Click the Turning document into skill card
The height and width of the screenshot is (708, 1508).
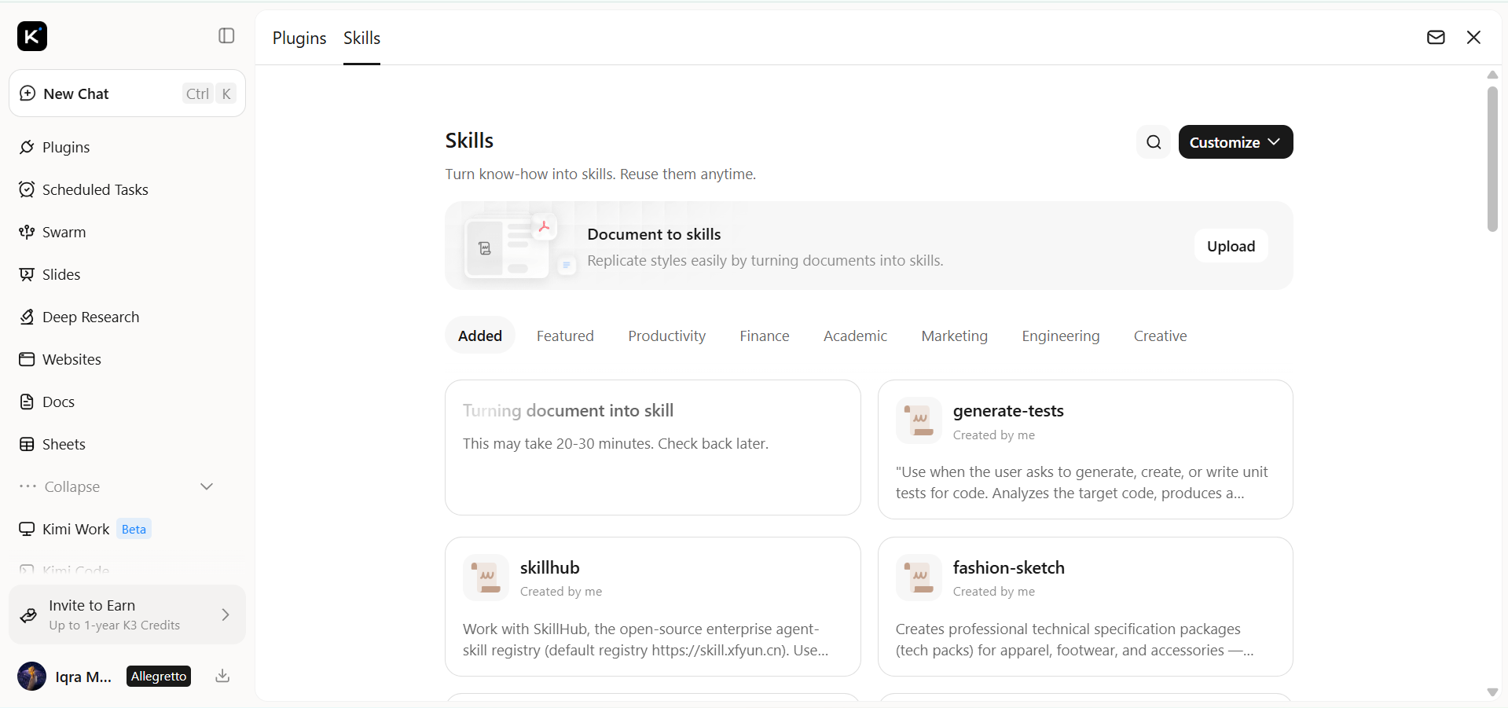(653, 448)
